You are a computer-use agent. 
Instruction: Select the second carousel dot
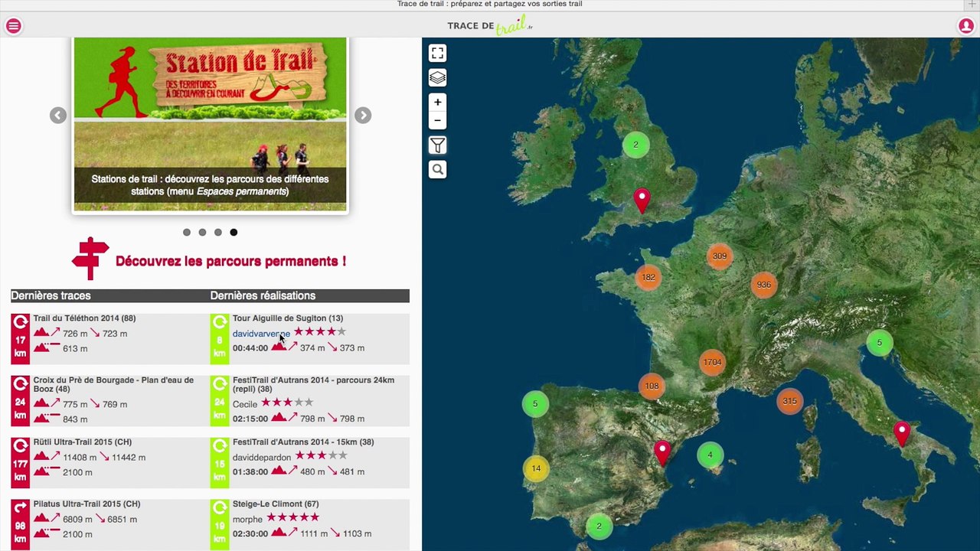(x=202, y=232)
